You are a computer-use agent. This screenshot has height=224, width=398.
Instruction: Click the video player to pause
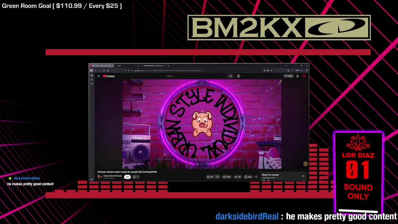pos(202,124)
